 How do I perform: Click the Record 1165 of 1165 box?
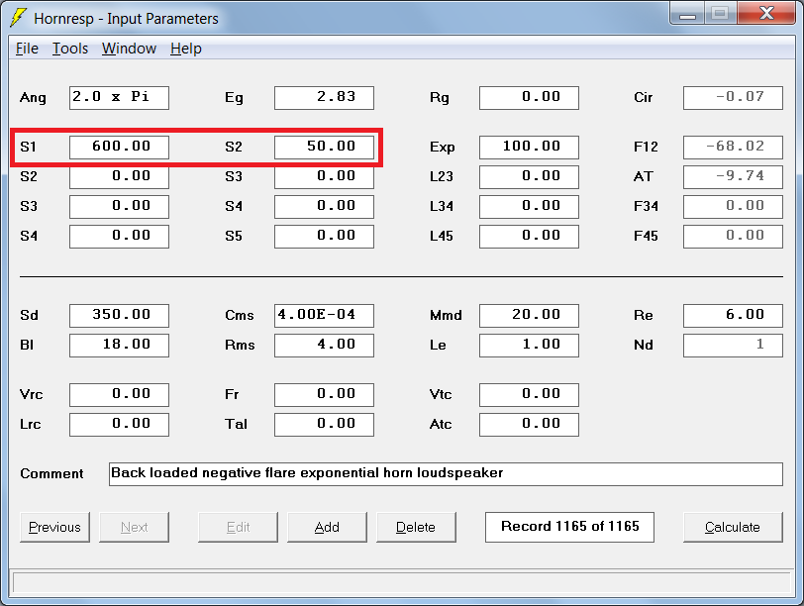point(569,527)
